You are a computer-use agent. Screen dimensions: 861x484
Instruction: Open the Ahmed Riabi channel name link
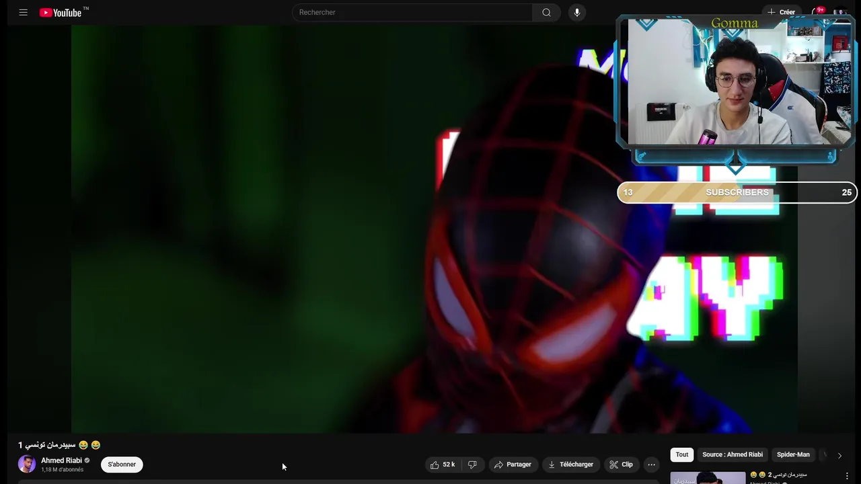point(61,460)
